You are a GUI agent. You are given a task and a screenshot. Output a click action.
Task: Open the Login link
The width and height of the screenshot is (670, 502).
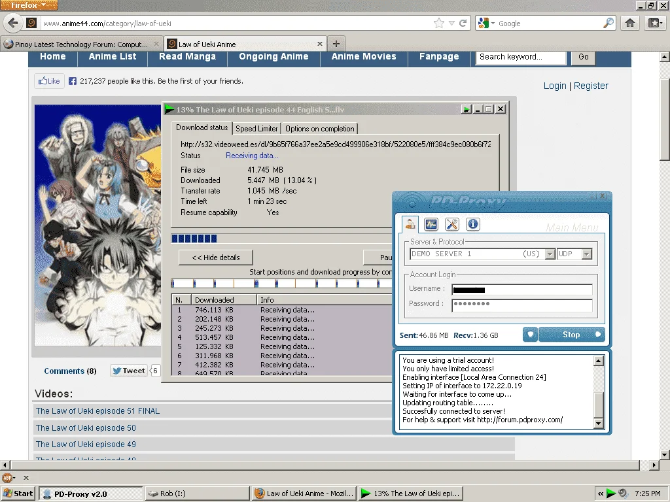point(555,86)
